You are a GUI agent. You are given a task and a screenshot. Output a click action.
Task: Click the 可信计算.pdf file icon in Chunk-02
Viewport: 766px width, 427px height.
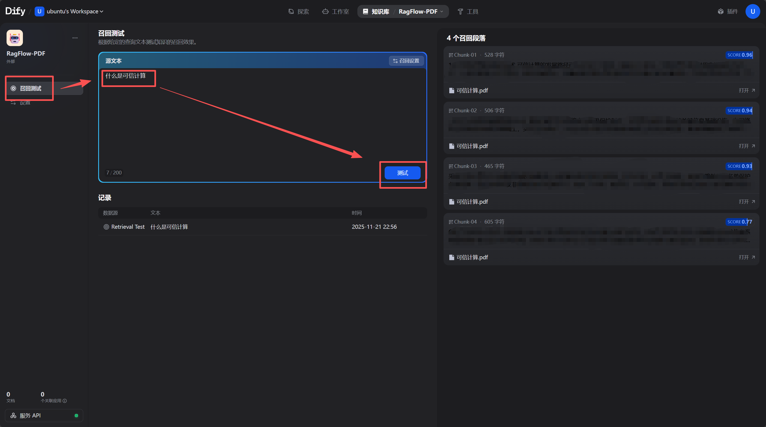point(451,146)
